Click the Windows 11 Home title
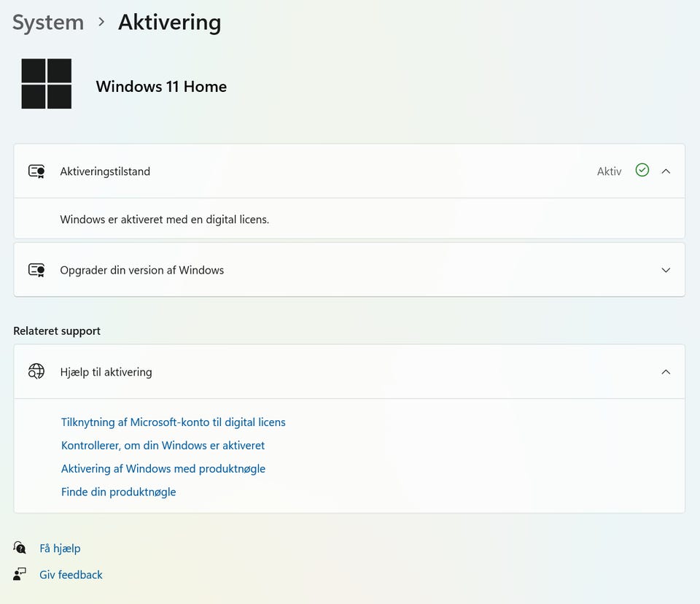The width and height of the screenshot is (700, 604). tap(161, 86)
